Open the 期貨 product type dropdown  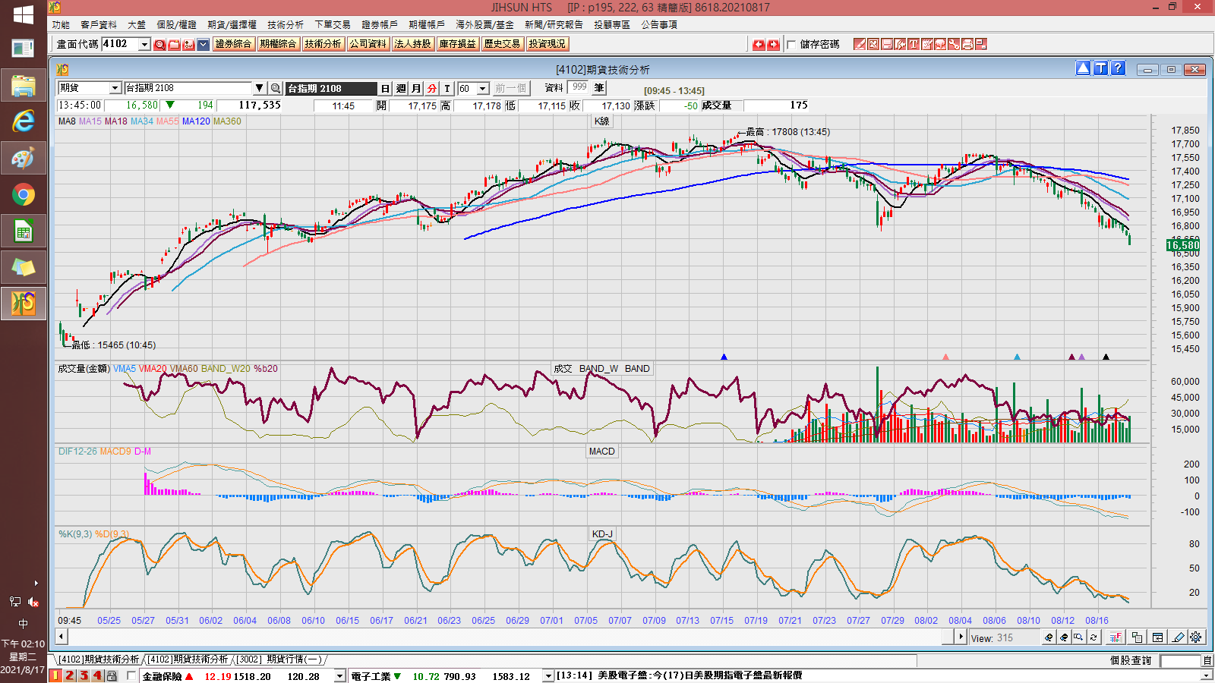pyautogui.click(x=115, y=89)
